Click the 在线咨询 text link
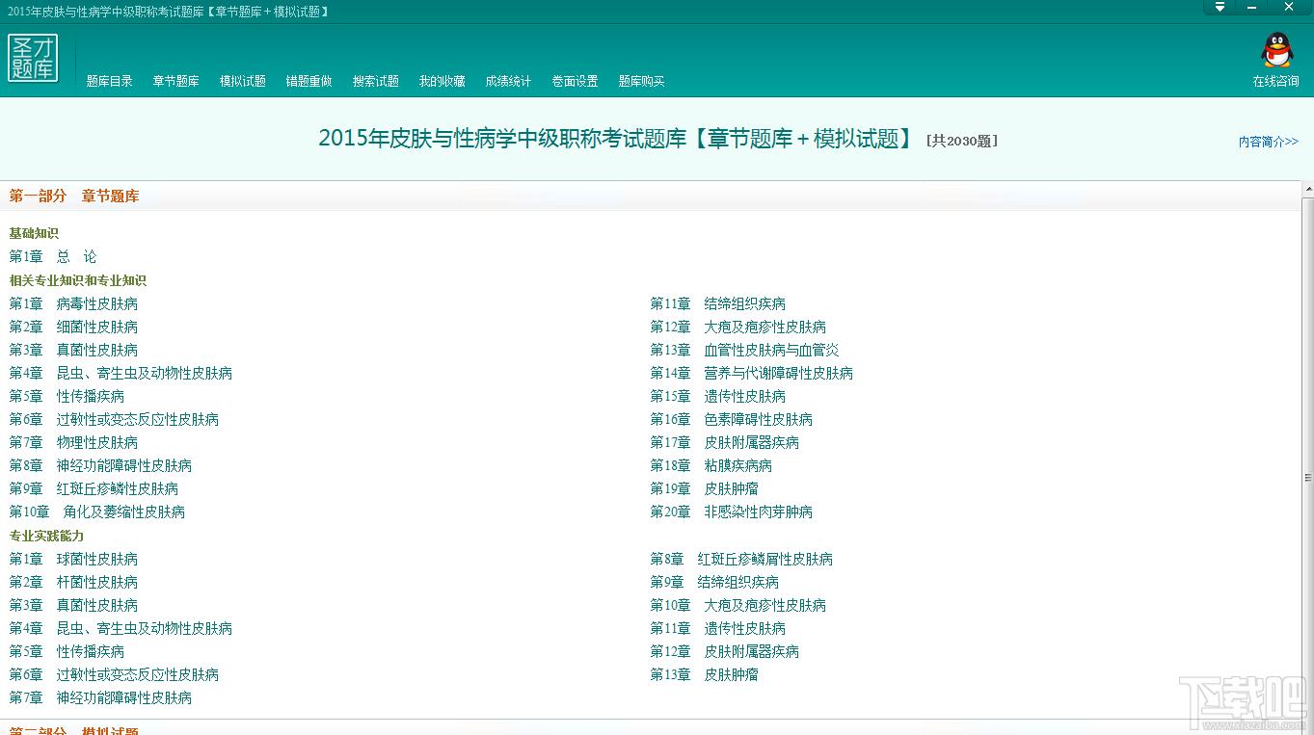This screenshot has width=1314, height=735. pos(1276,82)
